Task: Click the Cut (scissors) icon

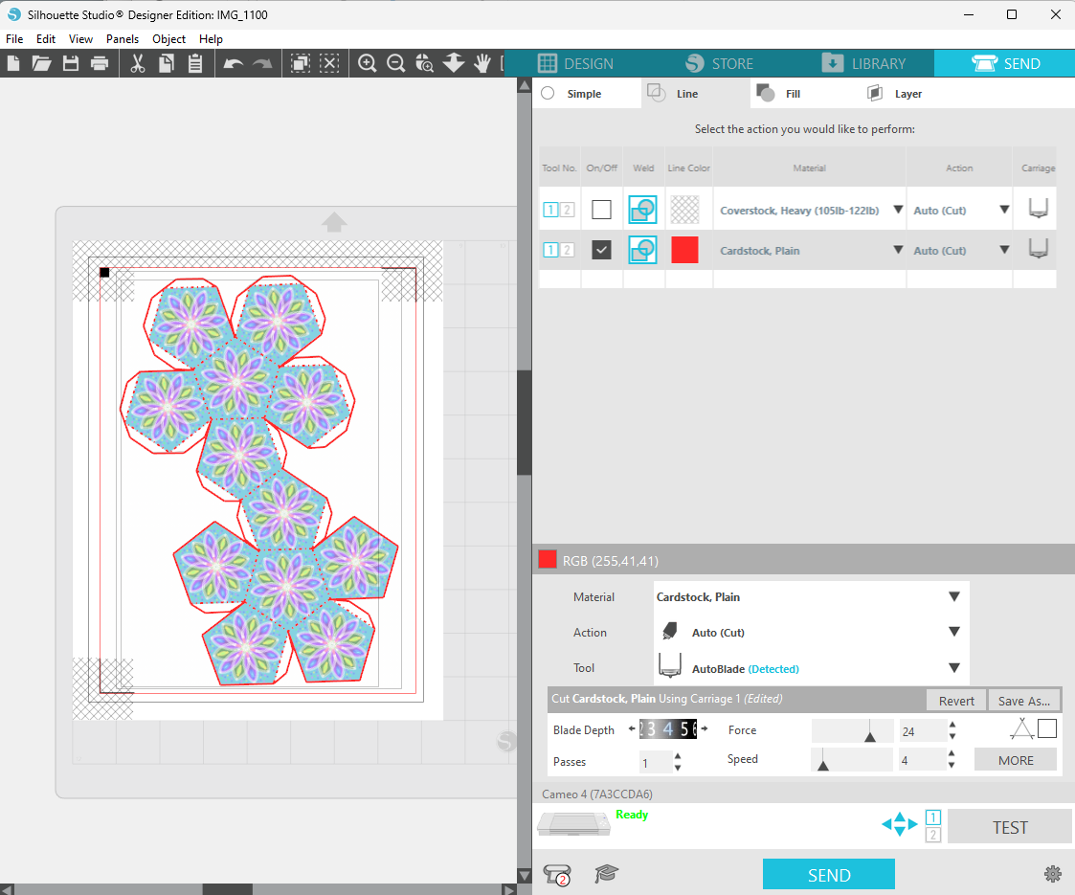Action: pos(137,63)
